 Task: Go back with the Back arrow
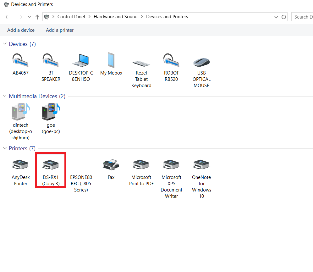8,17
